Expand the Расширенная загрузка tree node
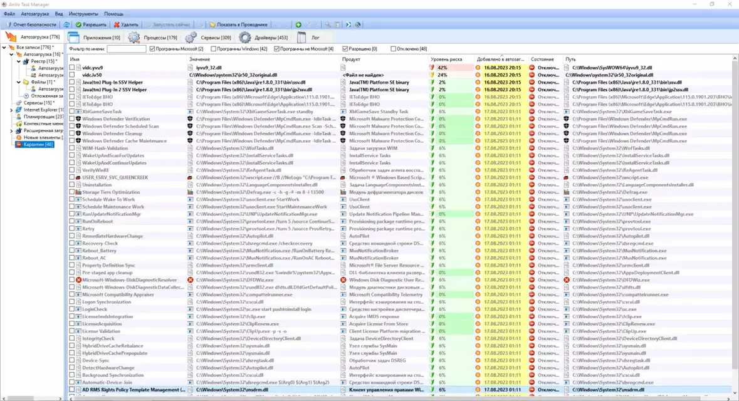Viewport: 739px width, 401px height. (x=11, y=130)
